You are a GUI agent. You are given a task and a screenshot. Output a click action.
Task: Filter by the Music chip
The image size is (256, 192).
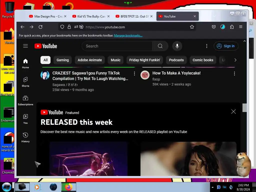click(115, 60)
